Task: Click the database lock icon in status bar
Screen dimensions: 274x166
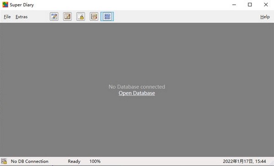Action: [4, 161]
